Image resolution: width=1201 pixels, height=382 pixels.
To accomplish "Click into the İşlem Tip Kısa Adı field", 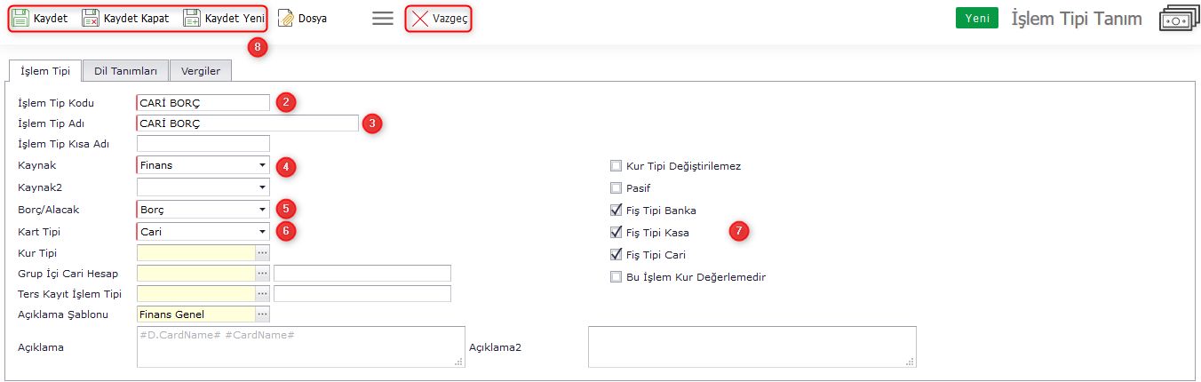I will [203, 144].
